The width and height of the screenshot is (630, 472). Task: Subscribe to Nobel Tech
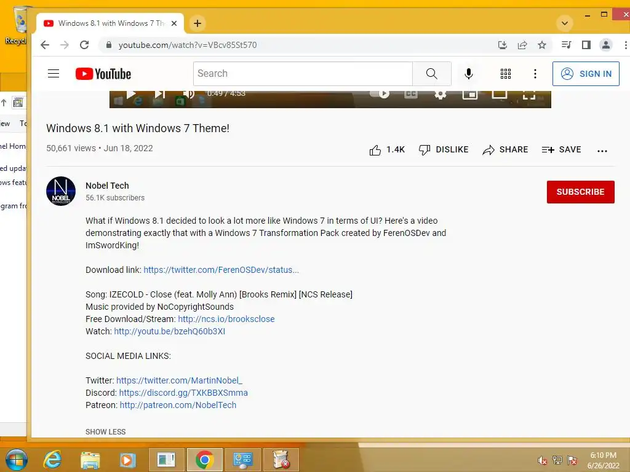[580, 192]
